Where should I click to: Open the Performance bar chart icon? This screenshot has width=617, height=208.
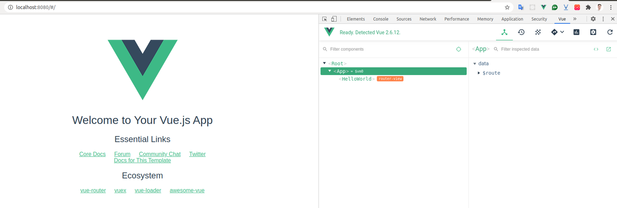[577, 32]
